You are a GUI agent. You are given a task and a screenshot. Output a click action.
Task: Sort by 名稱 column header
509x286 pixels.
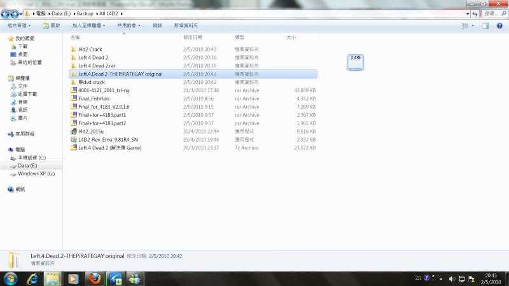[x=75, y=37]
